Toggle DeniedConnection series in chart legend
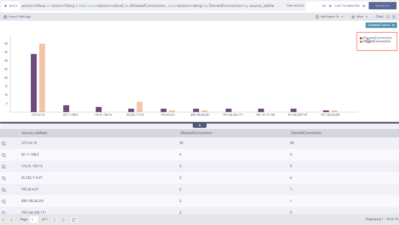 click(x=377, y=41)
